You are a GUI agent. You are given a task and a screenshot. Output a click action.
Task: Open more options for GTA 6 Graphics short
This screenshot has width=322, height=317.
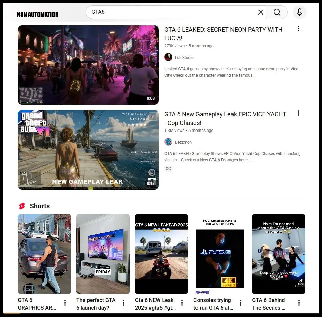65,303
